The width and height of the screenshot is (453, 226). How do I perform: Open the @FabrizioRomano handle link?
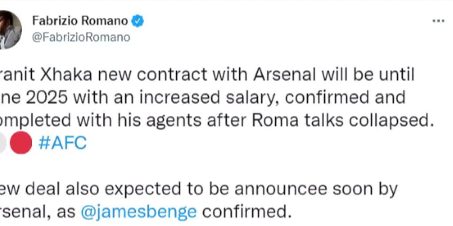pos(81,37)
